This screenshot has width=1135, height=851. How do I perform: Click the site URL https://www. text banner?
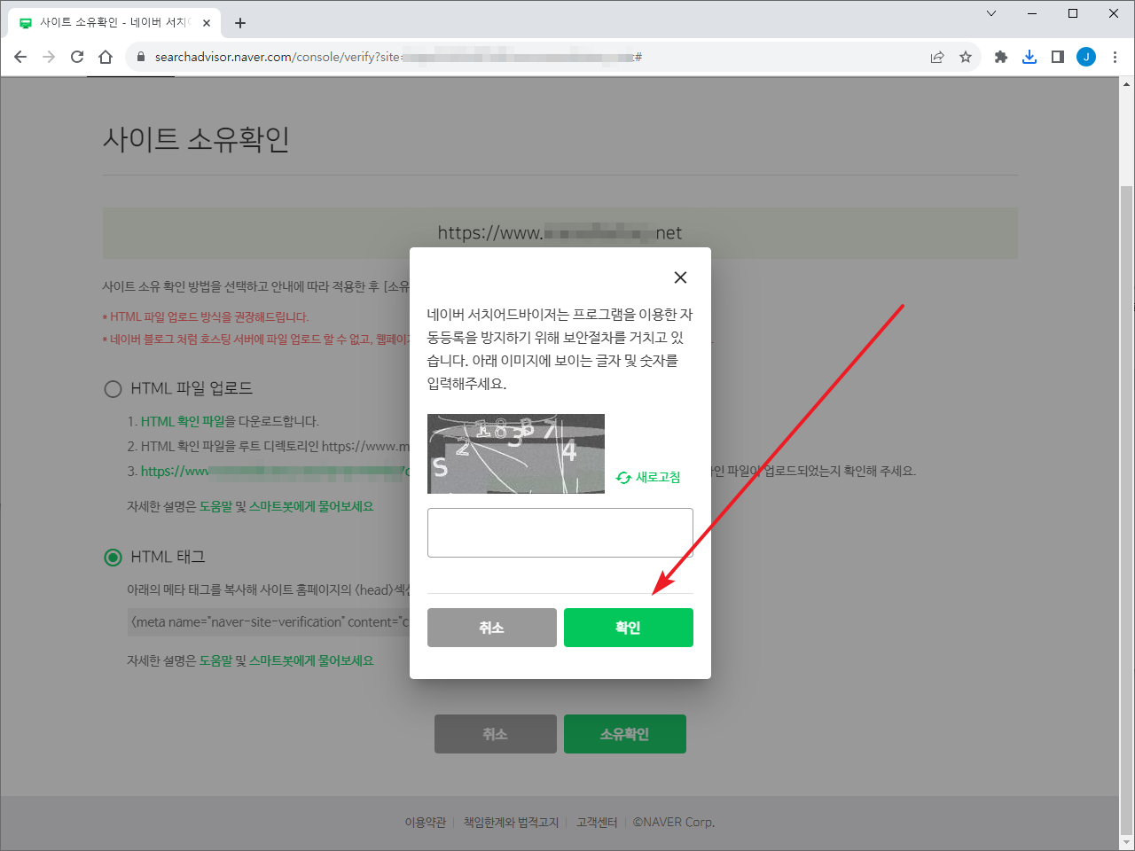click(560, 233)
